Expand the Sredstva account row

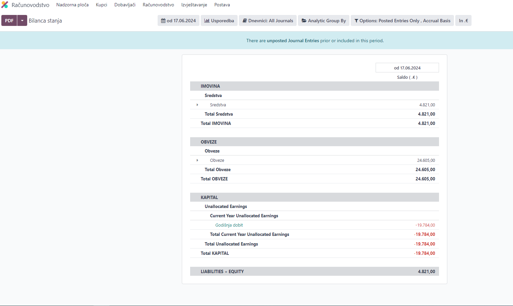coord(197,105)
